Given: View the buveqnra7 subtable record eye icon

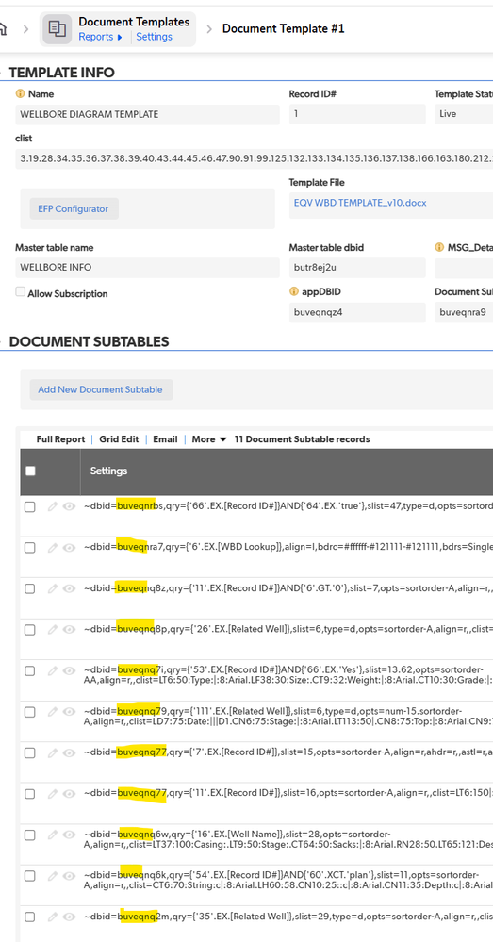Looking at the screenshot, I should [69, 547].
